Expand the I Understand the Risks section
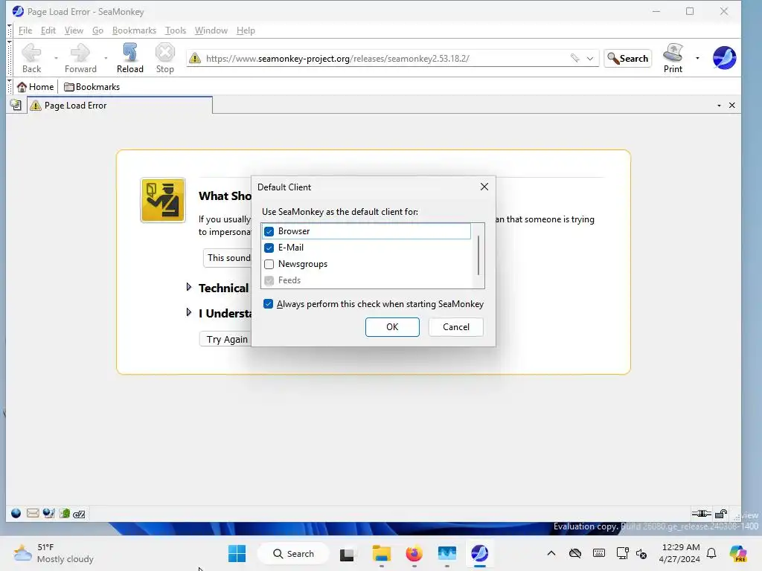762x571 pixels. [188, 312]
